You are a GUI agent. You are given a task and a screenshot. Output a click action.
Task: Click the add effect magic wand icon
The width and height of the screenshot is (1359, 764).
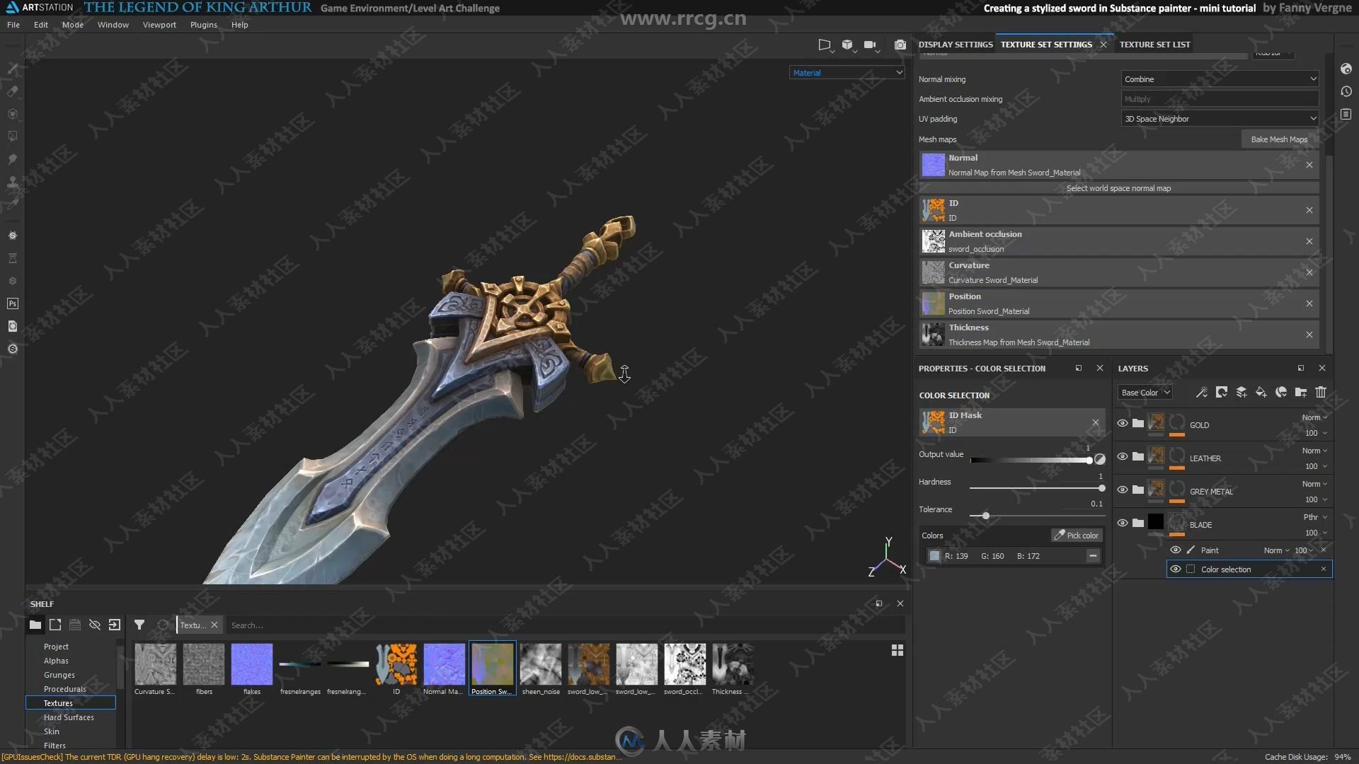click(1201, 392)
